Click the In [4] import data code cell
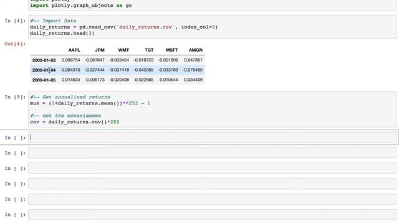 212,27
